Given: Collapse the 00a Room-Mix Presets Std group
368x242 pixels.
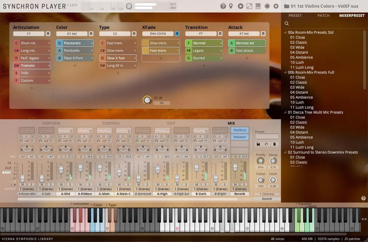Looking at the screenshot, I should coord(285,32).
